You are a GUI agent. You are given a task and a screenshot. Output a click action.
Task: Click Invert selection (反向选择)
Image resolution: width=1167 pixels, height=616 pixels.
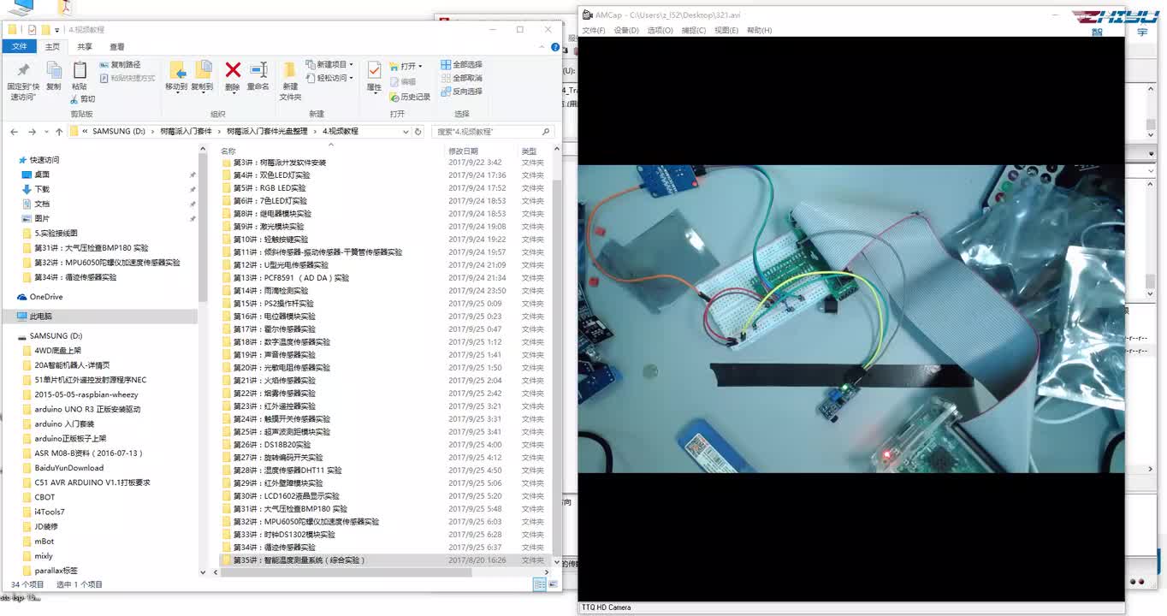462,92
